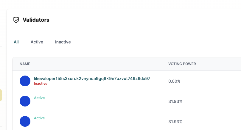Select the 0.00% voting power value
This screenshot has width=241, height=130.
click(175, 81)
